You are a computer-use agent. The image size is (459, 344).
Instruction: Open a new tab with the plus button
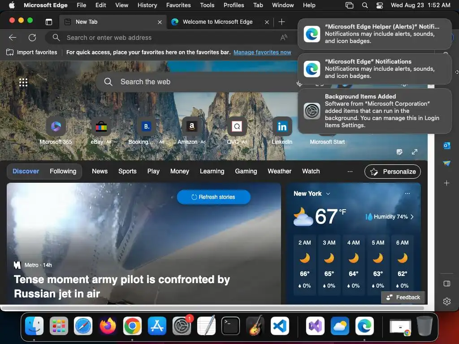[281, 22]
